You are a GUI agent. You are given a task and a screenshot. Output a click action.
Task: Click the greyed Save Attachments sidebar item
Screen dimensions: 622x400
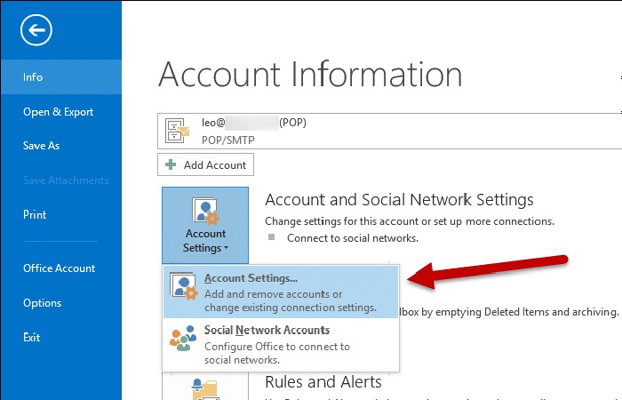(x=66, y=180)
